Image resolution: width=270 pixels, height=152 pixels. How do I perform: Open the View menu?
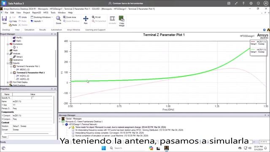click(x=19, y=13)
